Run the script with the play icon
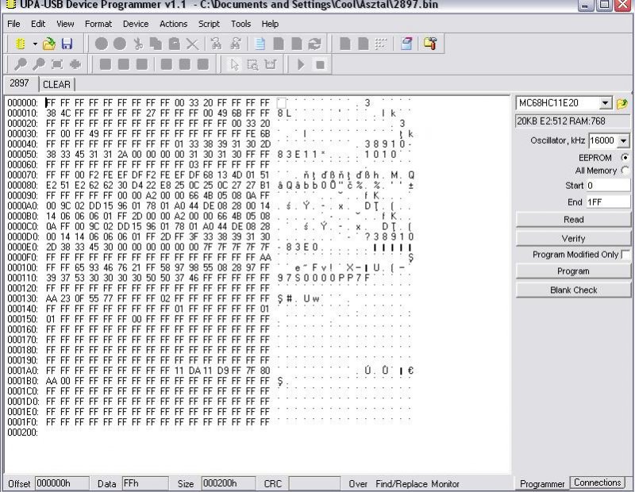Viewport: 635px width, 492px height. [301, 64]
